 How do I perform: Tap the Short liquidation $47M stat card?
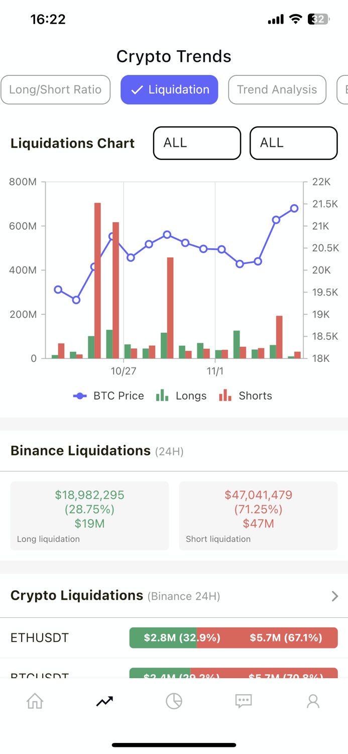[x=258, y=515]
